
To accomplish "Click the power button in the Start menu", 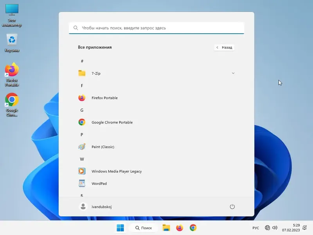I will tap(232, 206).
